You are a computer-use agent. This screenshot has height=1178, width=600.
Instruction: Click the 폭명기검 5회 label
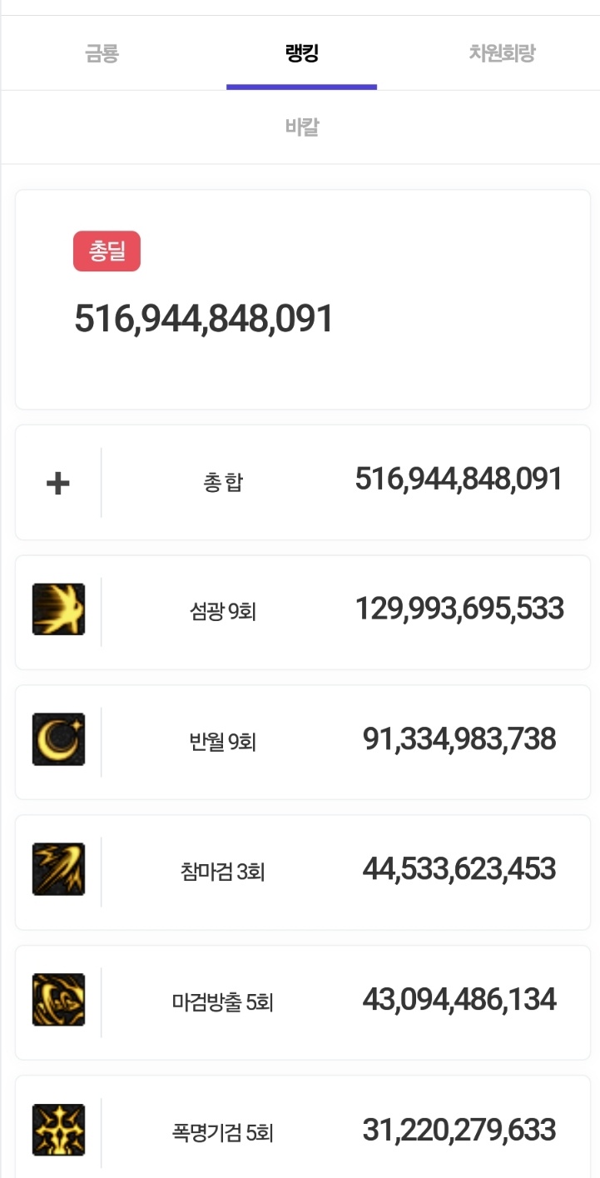pos(223,1132)
